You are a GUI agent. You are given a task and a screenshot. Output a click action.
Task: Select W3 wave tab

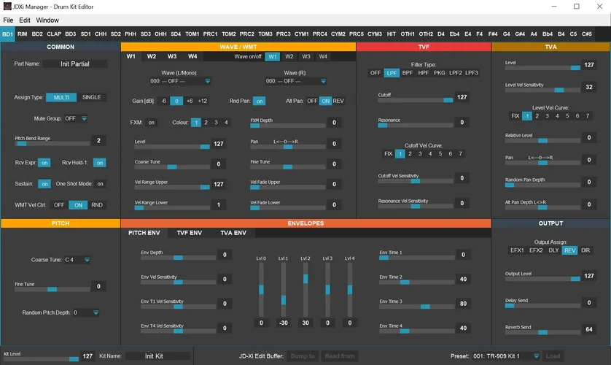coord(172,56)
